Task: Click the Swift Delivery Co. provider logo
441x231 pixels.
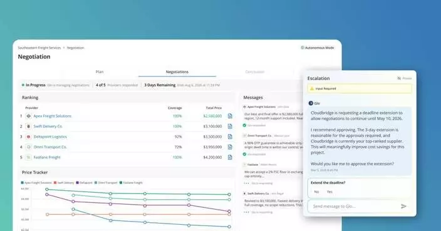Action: (28, 126)
